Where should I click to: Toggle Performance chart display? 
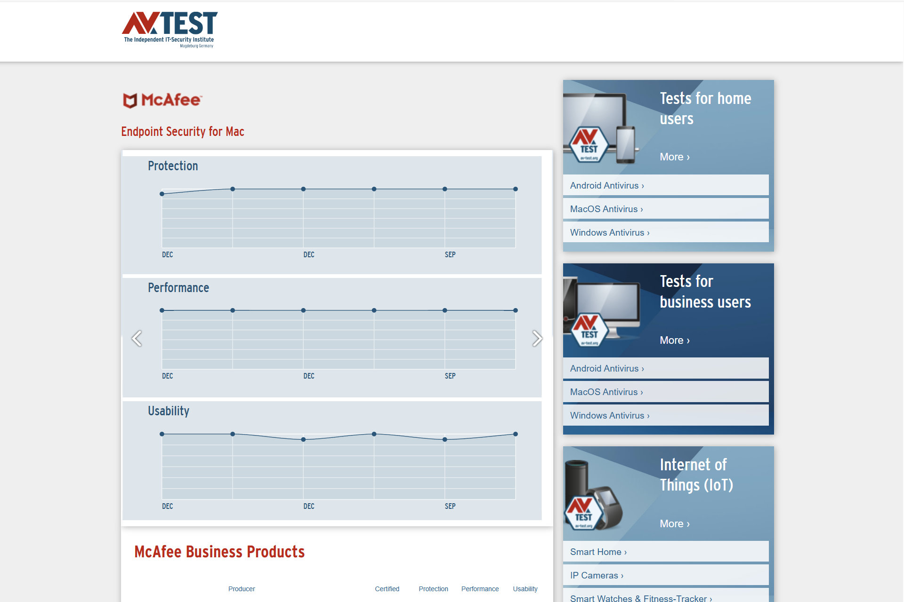point(178,287)
